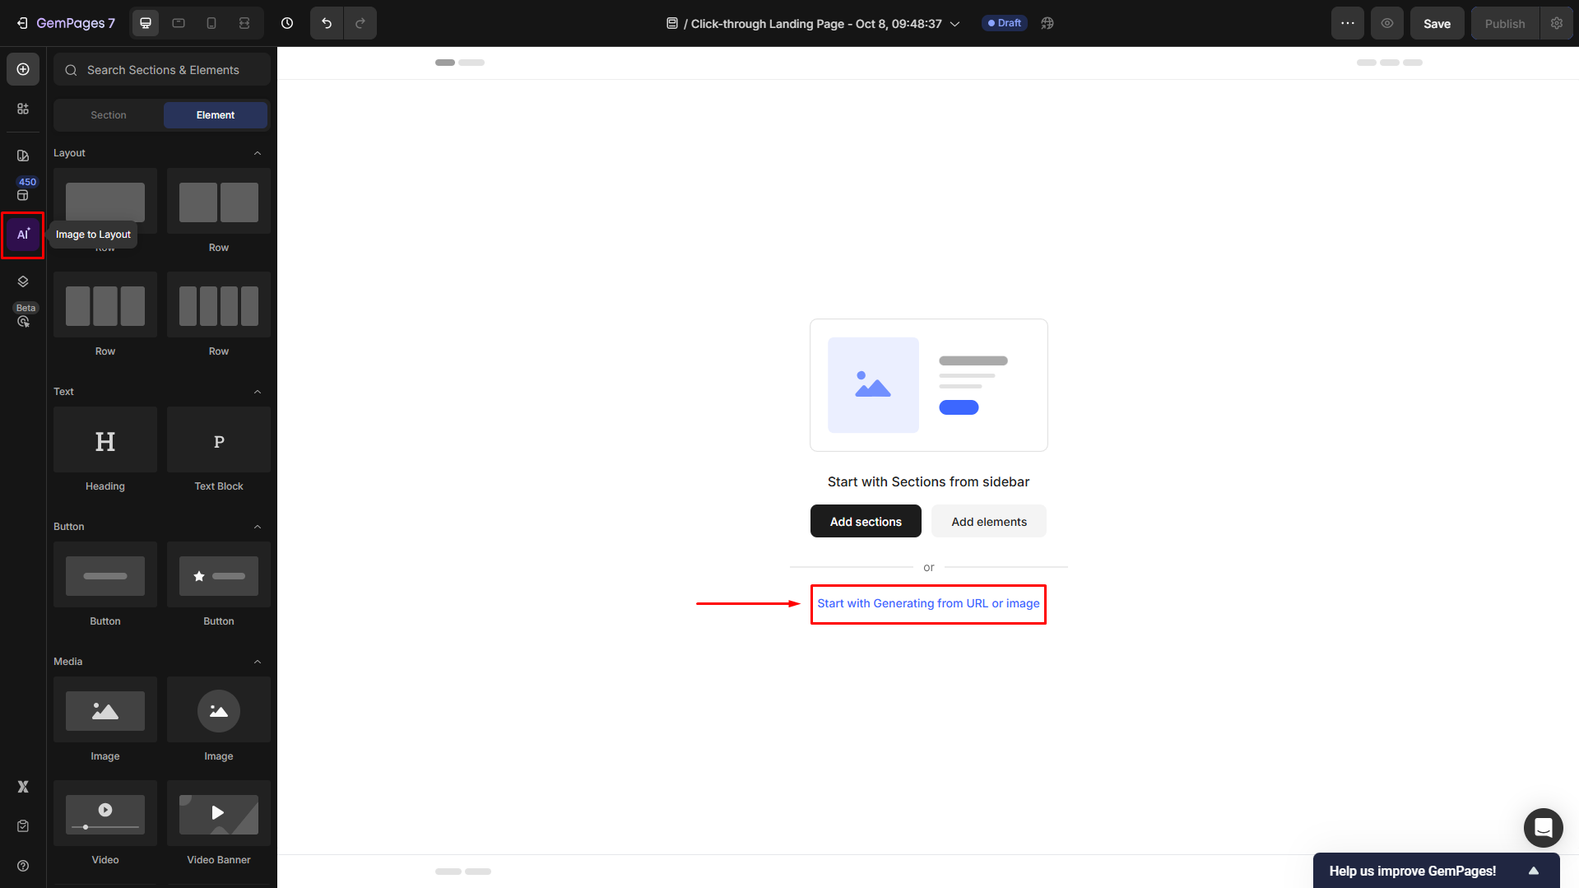Click the undo arrow in top toolbar
The width and height of the screenshot is (1579, 888).
click(x=327, y=23)
